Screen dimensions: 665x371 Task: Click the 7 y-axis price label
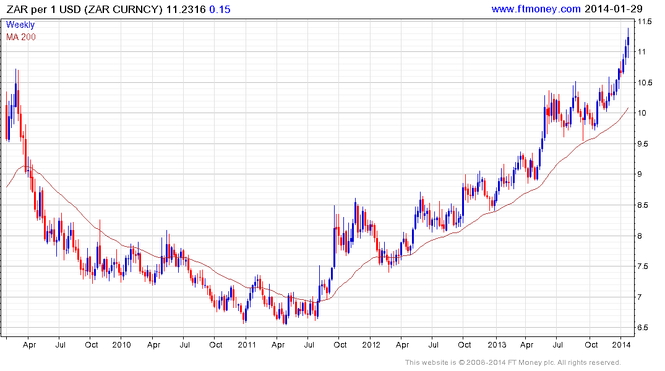pos(640,297)
